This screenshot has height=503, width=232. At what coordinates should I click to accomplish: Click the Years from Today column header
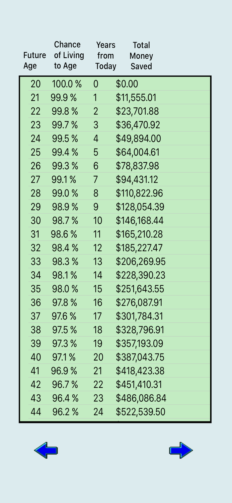(x=105, y=55)
